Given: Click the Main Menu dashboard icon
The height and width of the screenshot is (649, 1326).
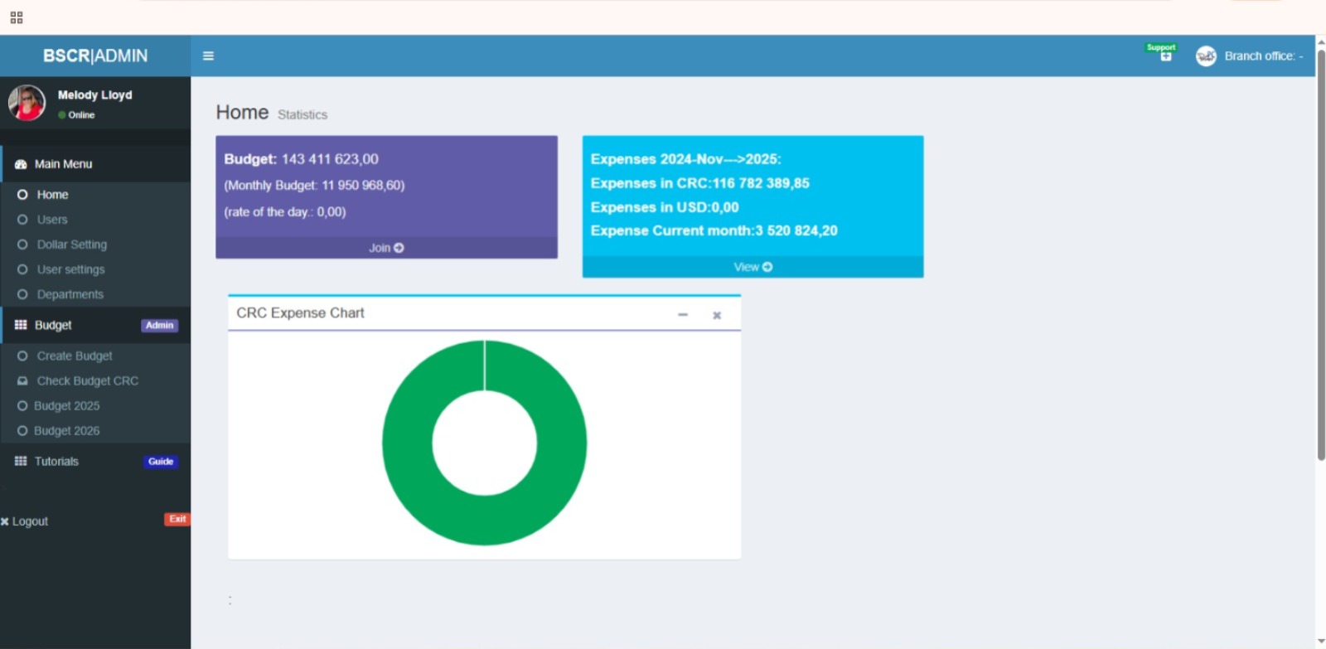Looking at the screenshot, I should click(x=21, y=164).
